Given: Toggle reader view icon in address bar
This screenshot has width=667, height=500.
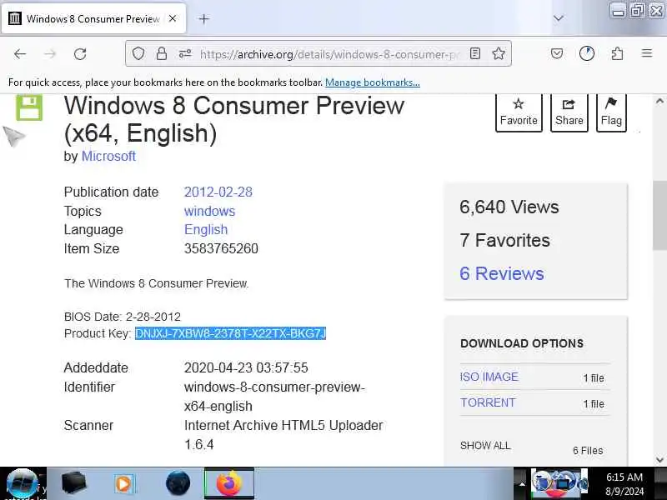Looking at the screenshot, I should (x=475, y=53).
